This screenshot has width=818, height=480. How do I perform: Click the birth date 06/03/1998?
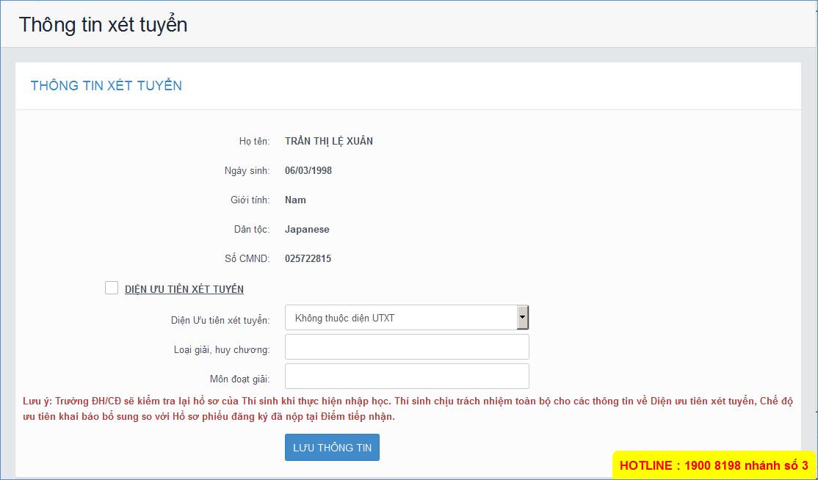pos(308,170)
